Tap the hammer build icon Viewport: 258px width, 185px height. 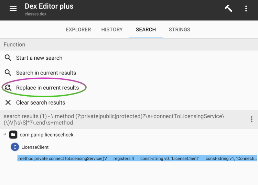[x=228, y=8]
